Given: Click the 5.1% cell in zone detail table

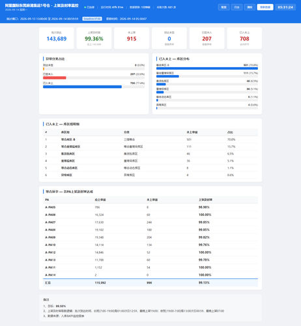Looking at the screenshot, I should click(x=230, y=161).
